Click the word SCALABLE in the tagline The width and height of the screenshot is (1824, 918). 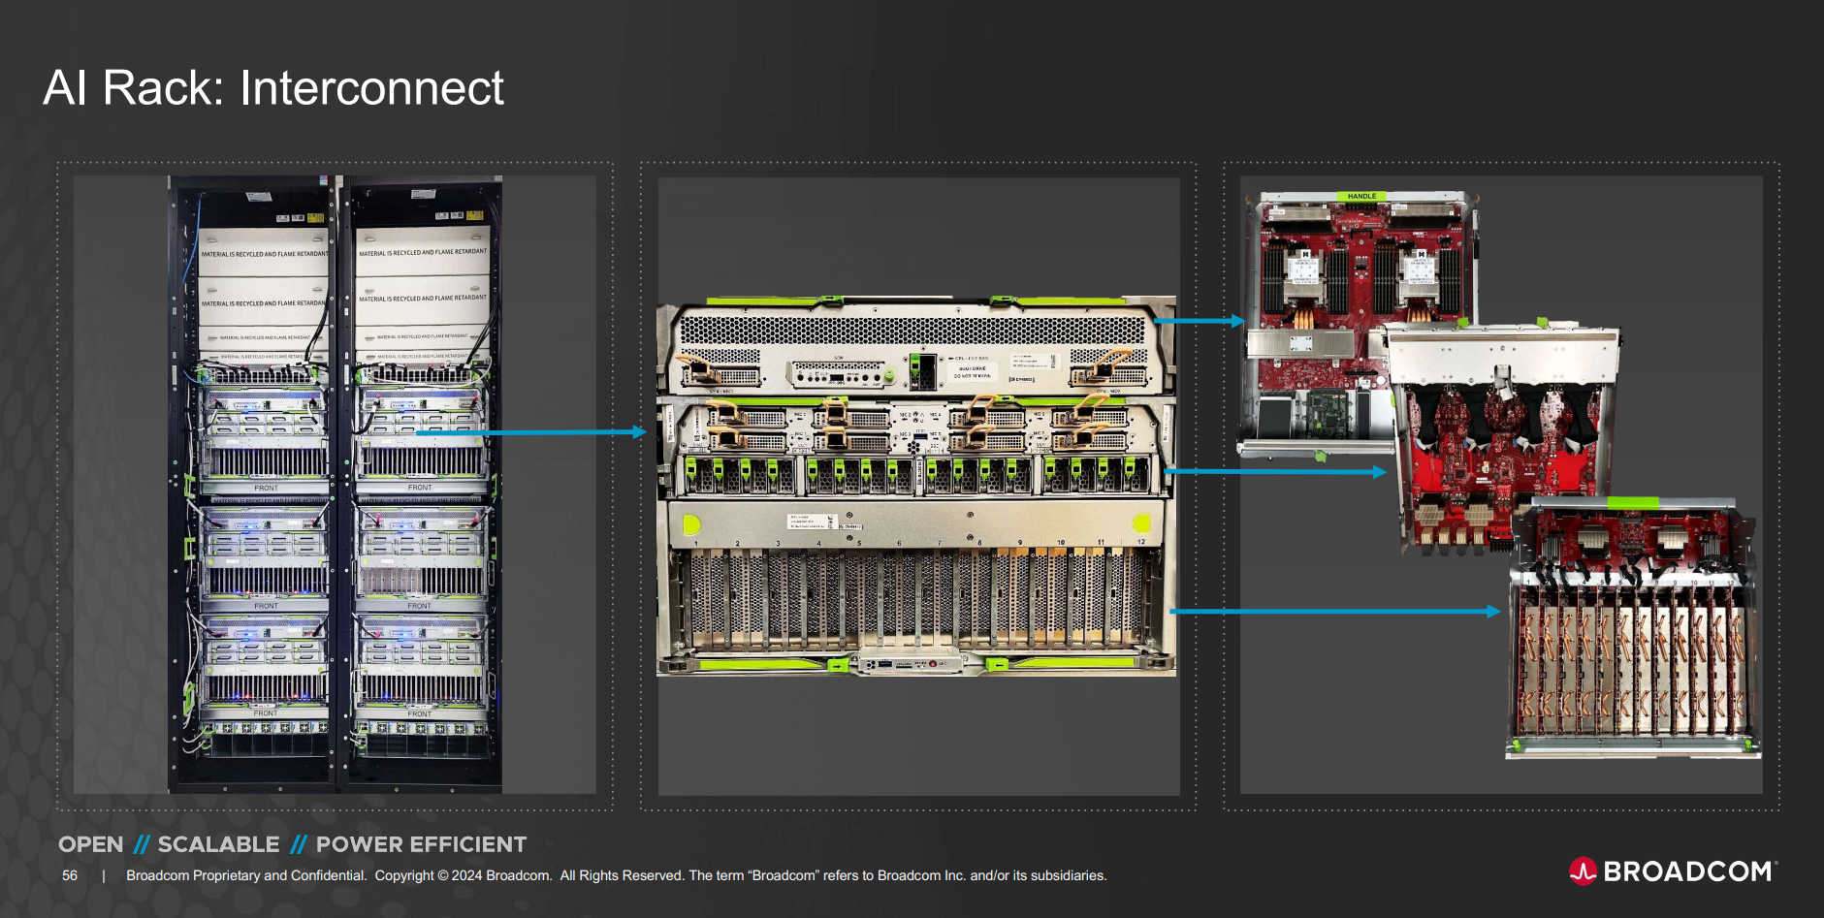(218, 844)
